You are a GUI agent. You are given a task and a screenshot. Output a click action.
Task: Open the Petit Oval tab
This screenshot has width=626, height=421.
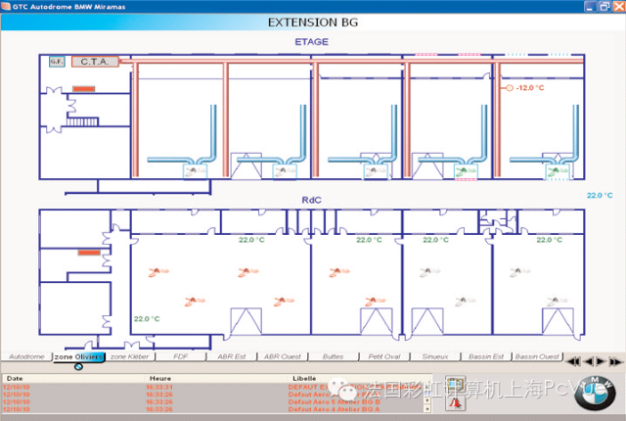pyautogui.click(x=384, y=356)
